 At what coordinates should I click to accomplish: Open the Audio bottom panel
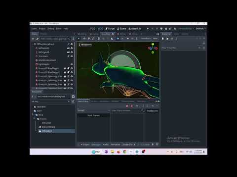click(106, 145)
